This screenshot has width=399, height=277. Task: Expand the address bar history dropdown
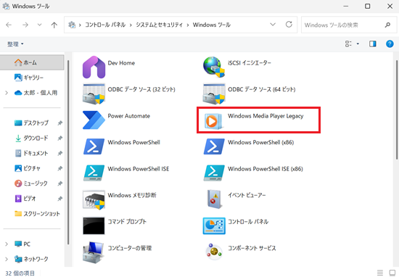click(273, 25)
